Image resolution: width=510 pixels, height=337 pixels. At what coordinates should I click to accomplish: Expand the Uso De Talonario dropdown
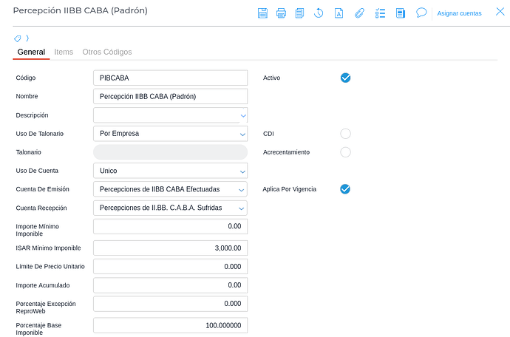click(x=242, y=134)
